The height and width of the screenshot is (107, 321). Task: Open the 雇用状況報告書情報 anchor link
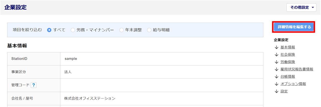(297, 69)
